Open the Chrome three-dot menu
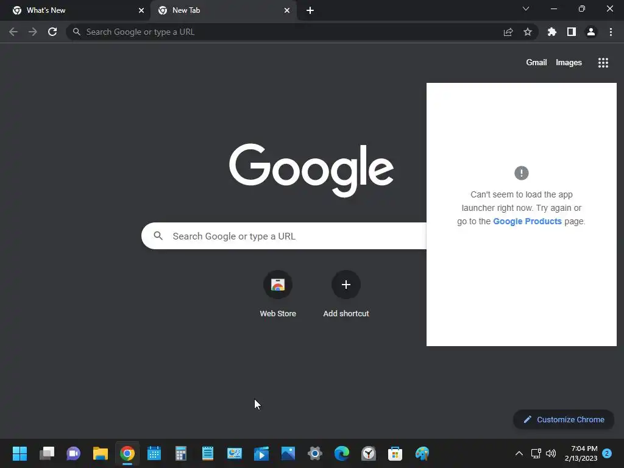Screen dimensions: 624x468 point(611,32)
